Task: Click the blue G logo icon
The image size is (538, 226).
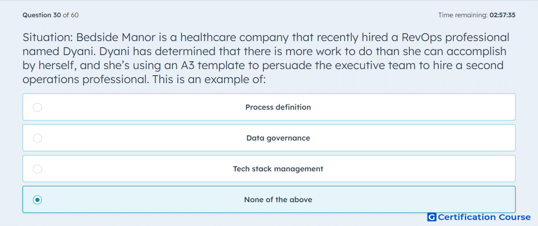Action: tap(432, 217)
